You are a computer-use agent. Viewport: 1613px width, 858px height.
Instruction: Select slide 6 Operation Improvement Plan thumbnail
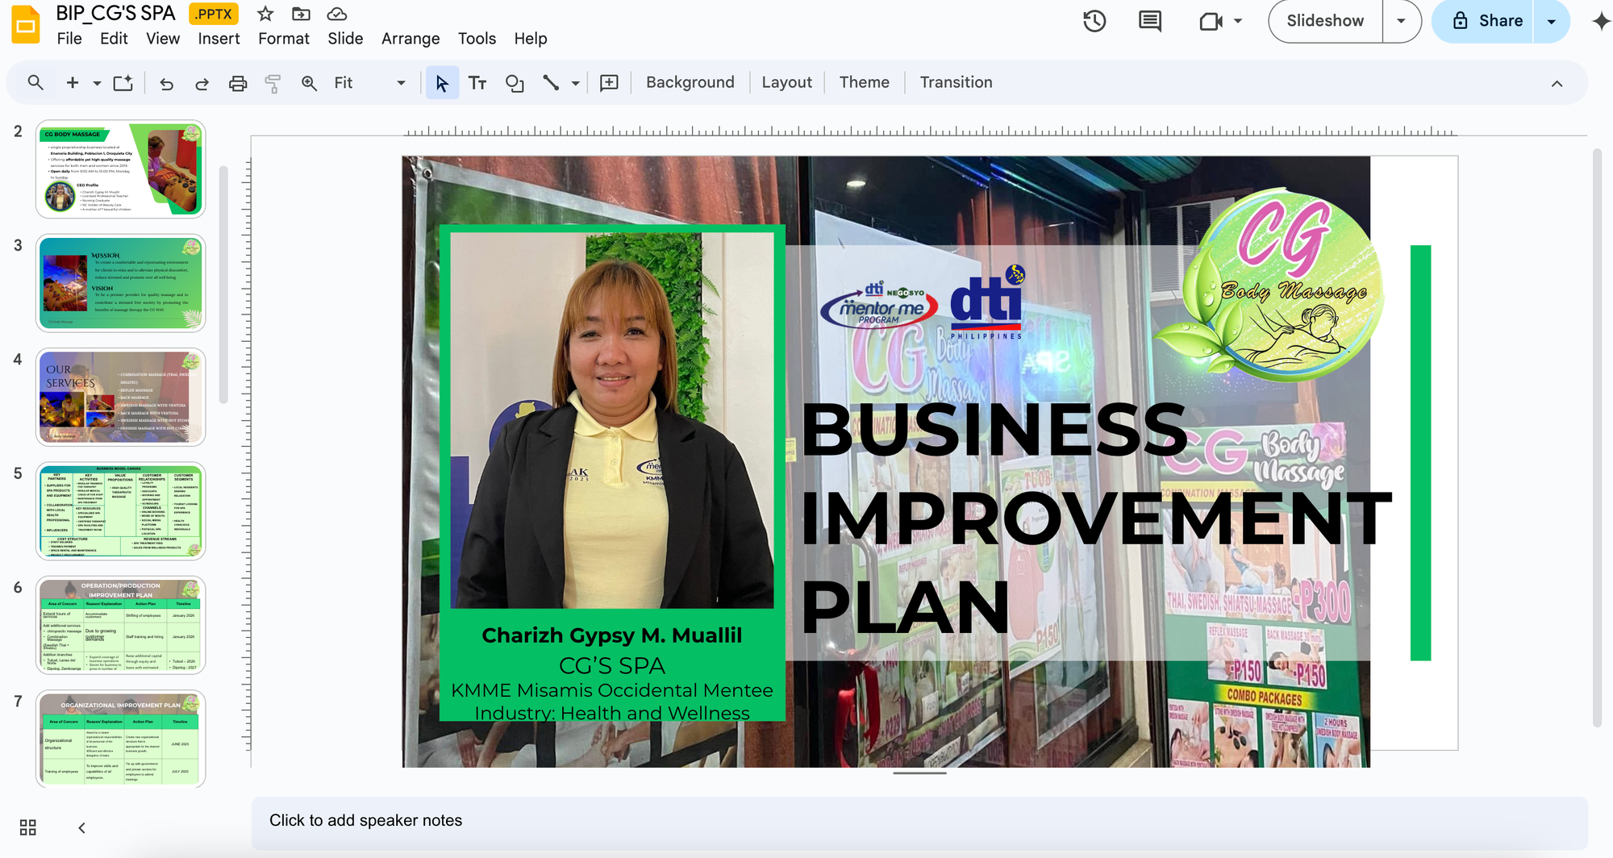[120, 625]
